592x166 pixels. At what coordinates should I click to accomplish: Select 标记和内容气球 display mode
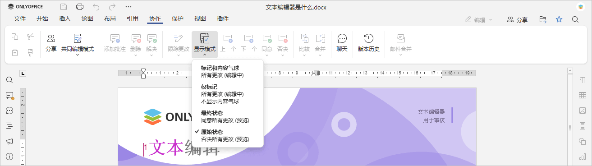(x=227, y=72)
